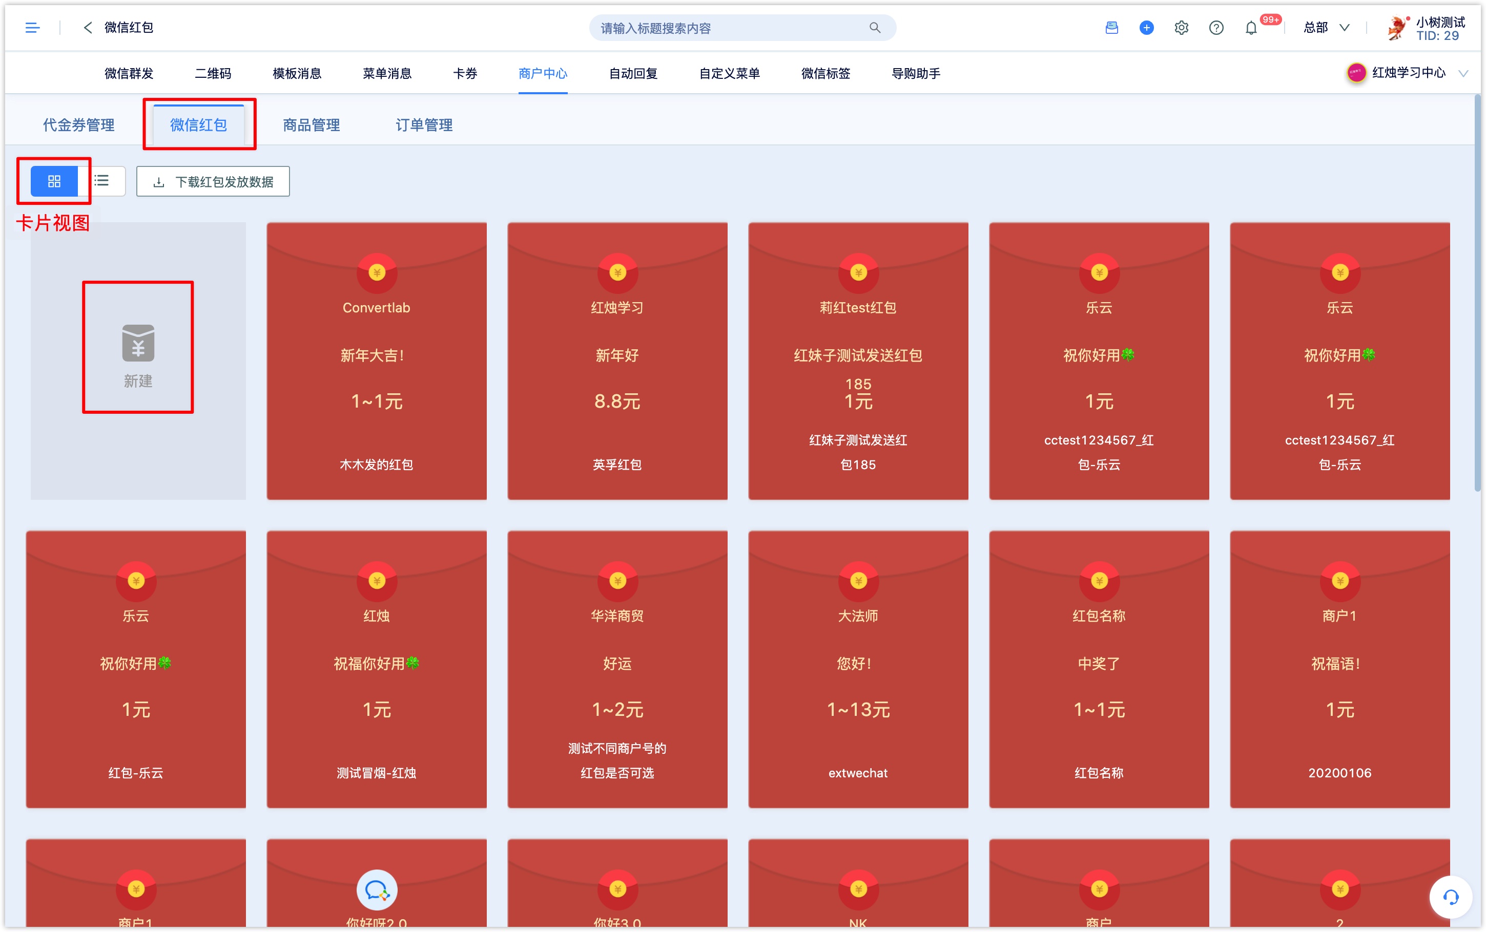Open the 卡券 menu
Image resolution: width=1486 pixels, height=932 pixels.
tap(465, 73)
